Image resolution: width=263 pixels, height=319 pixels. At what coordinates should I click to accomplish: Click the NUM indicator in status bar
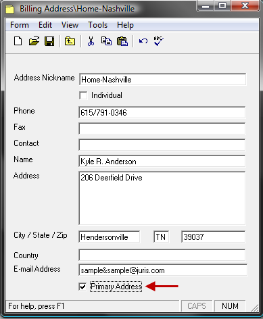point(230,306)
